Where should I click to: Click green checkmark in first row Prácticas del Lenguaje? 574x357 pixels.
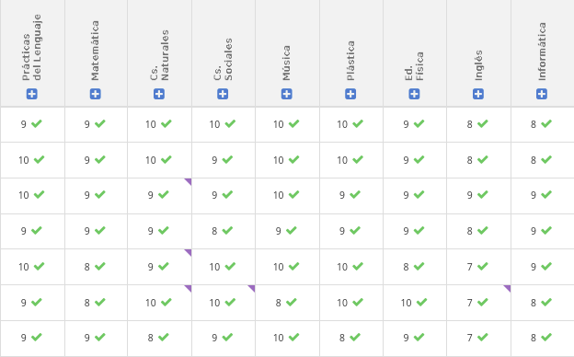[x=37, y=124]
